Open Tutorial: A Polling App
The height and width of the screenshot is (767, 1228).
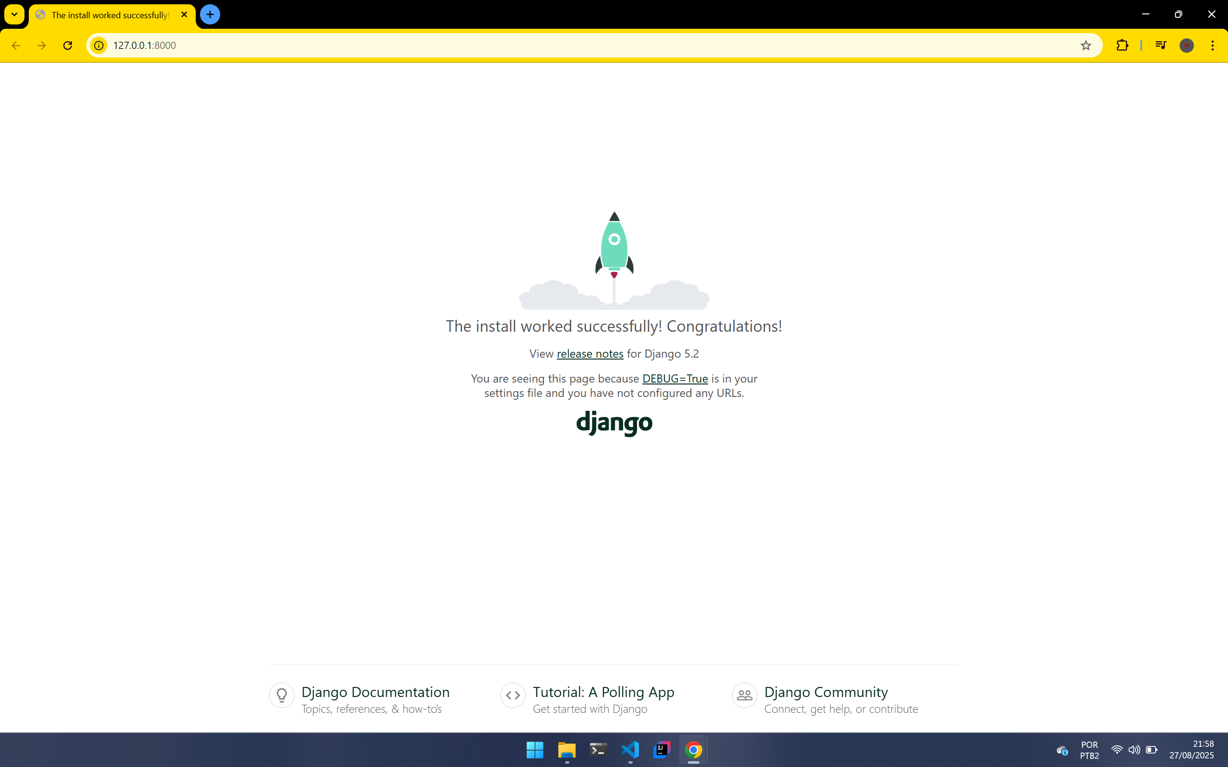pos(603,692)
